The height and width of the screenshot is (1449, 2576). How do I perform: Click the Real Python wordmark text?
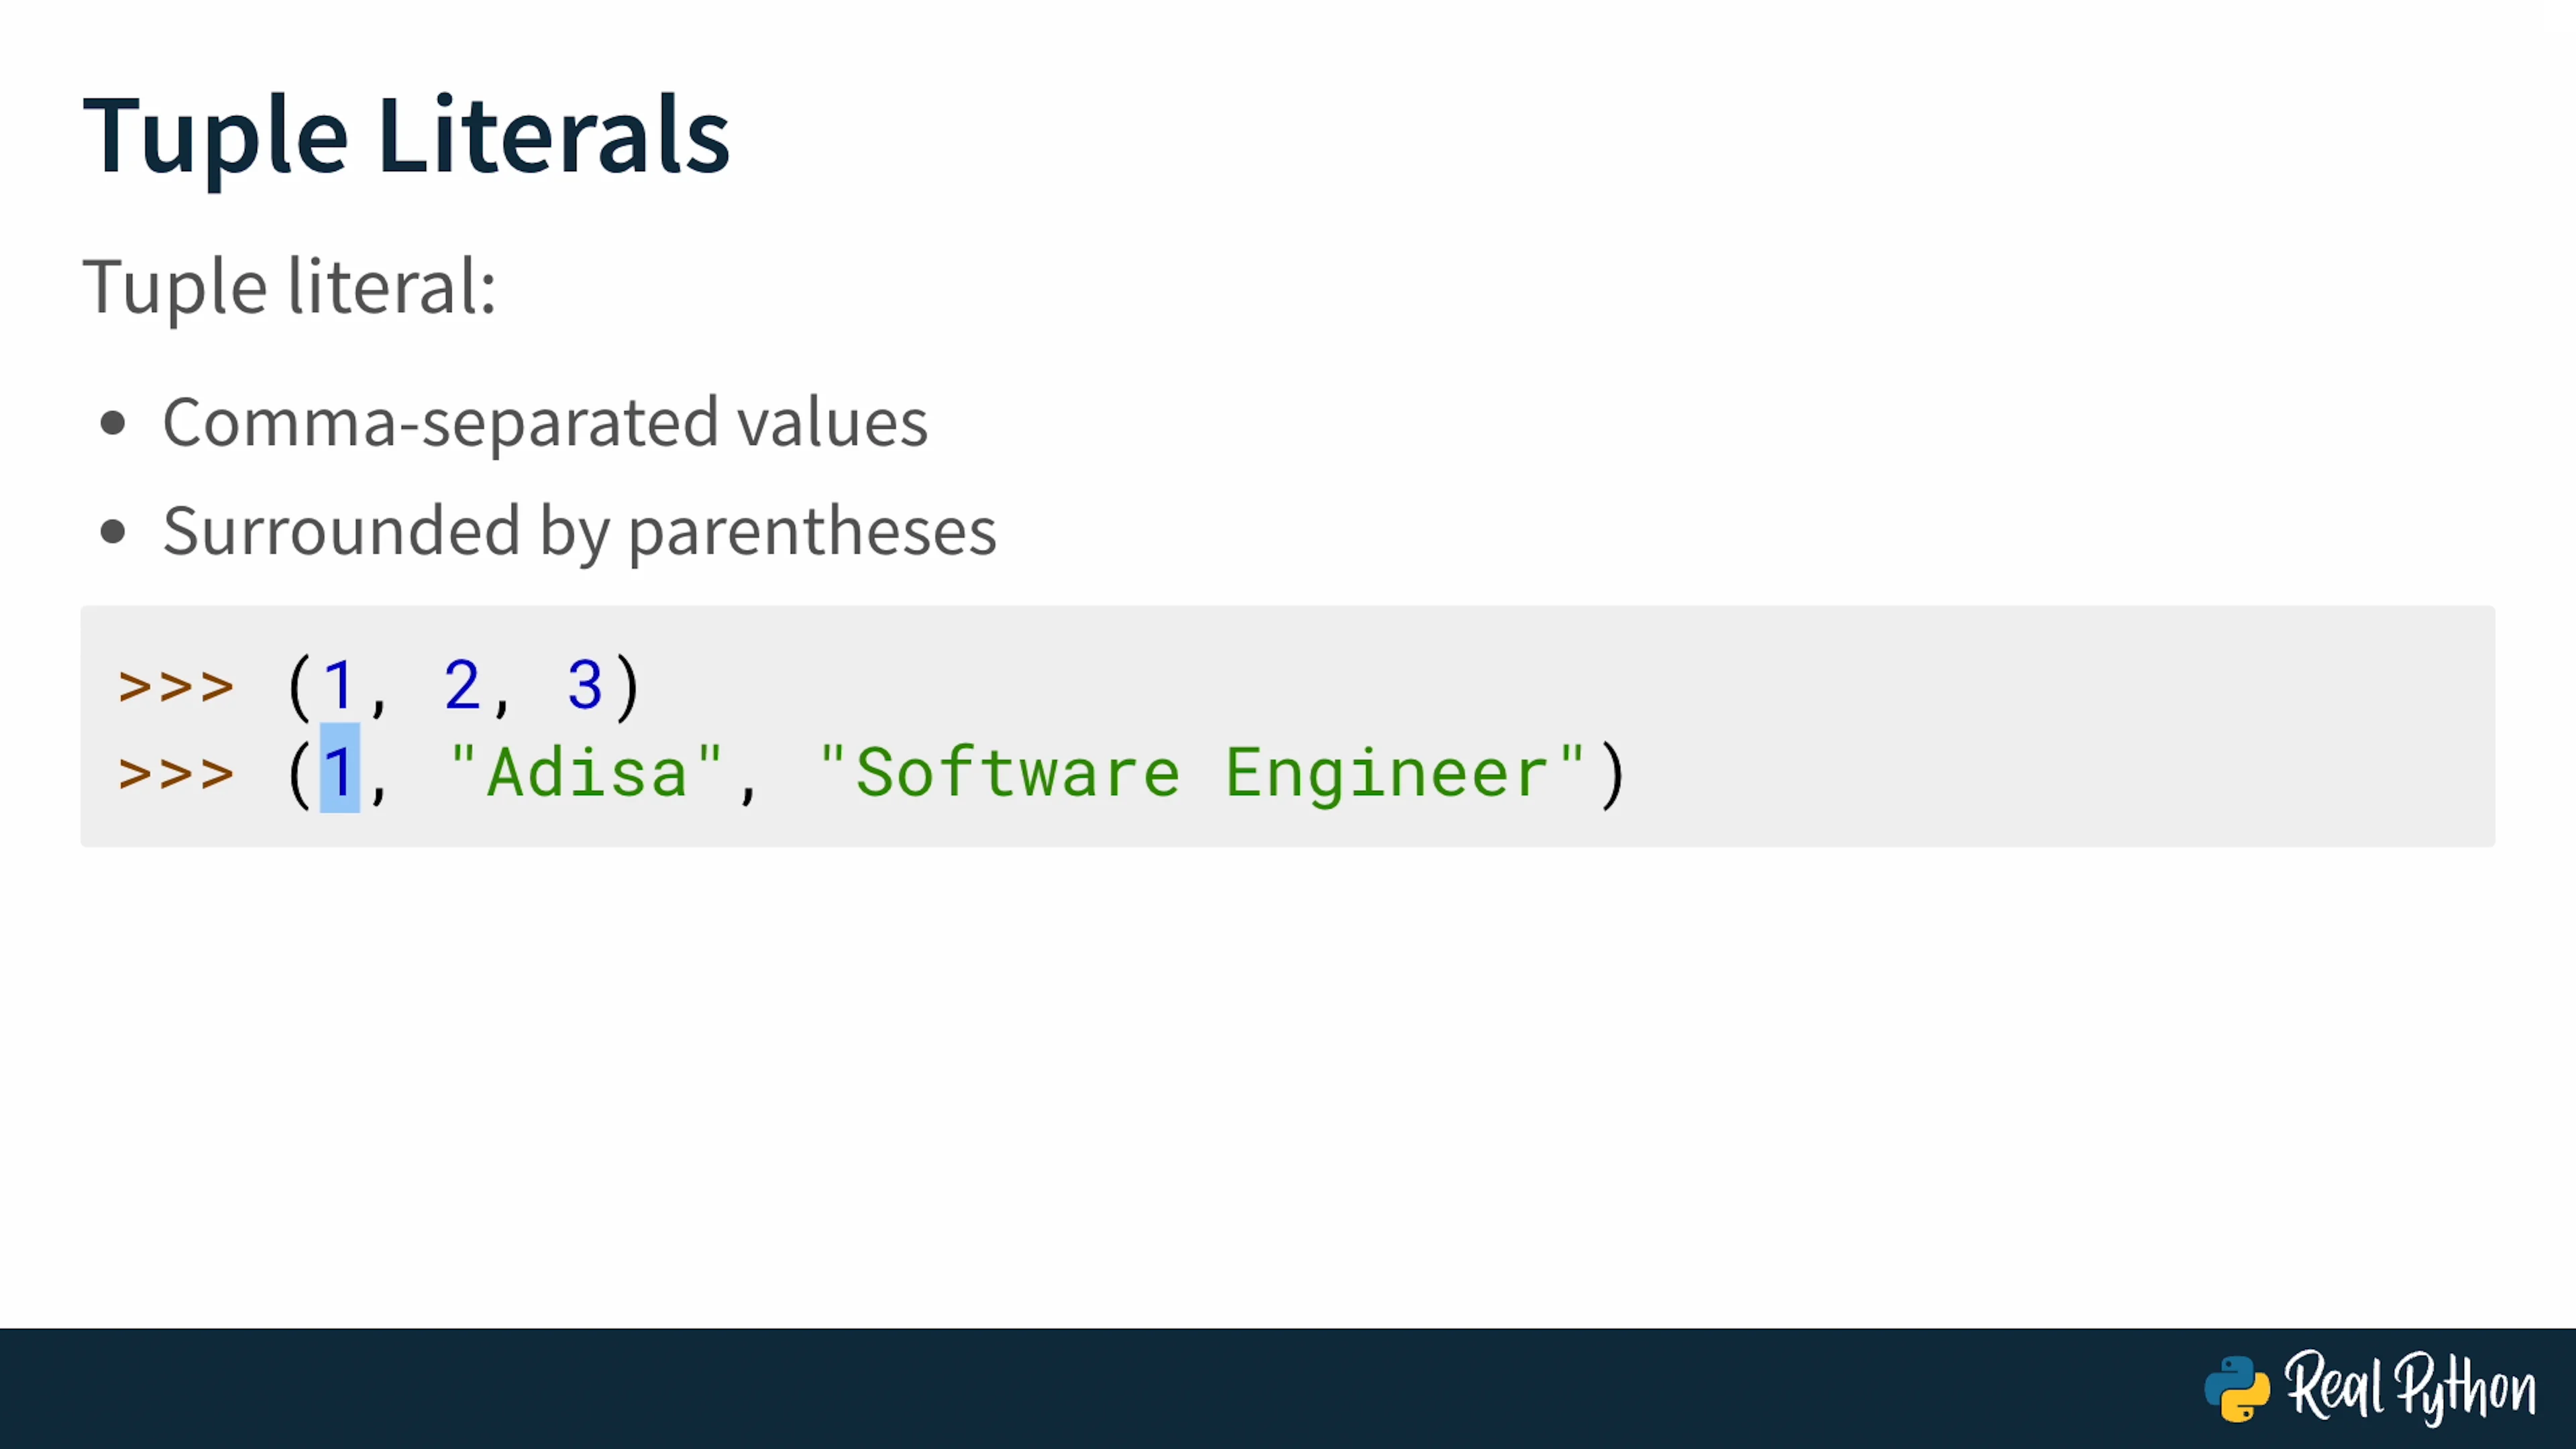point(2409,1388)
